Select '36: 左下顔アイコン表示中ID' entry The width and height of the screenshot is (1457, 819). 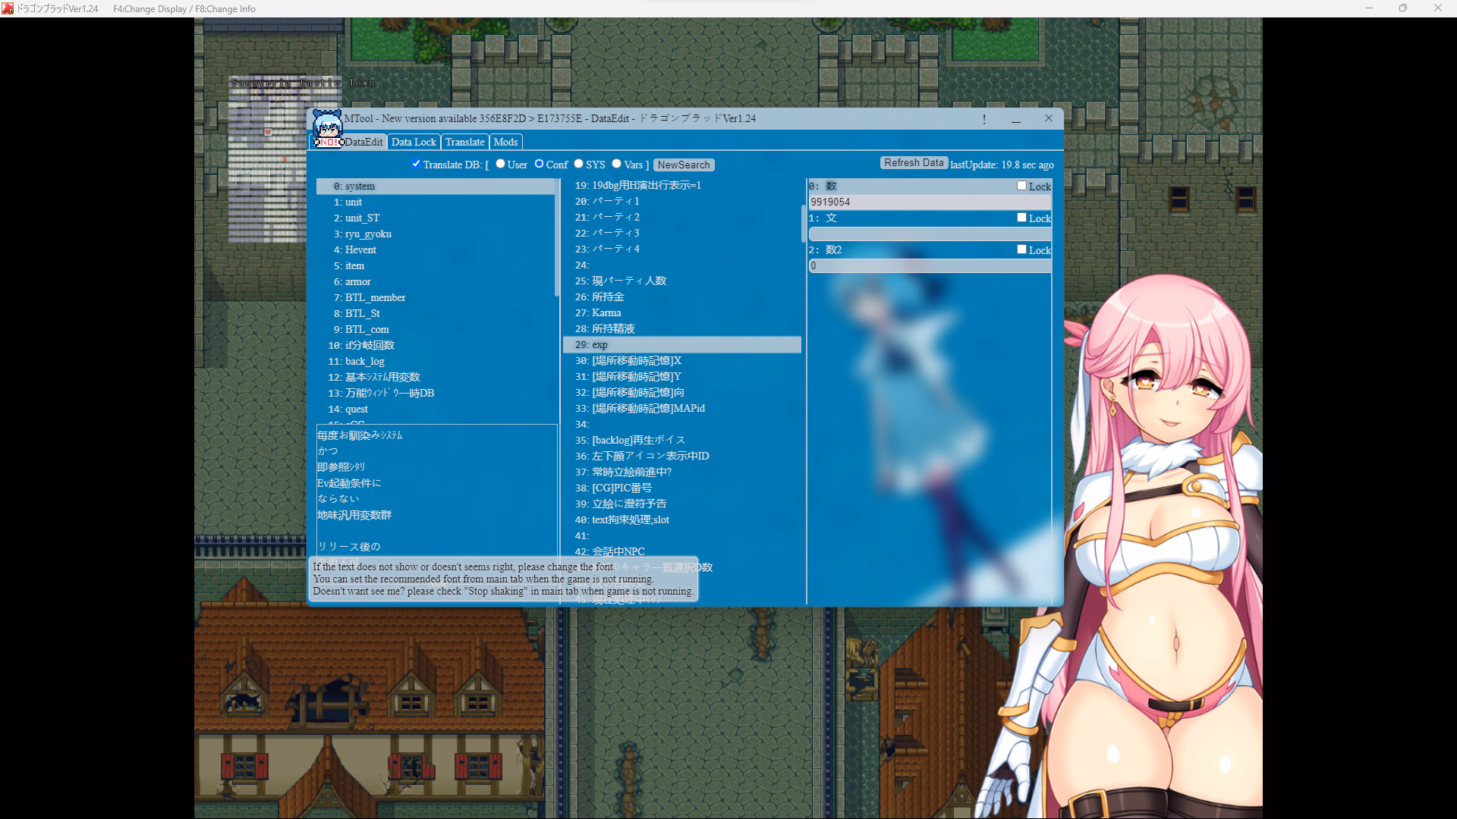(681, 457)
